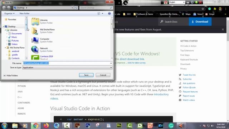Hide Folders in the Save As dialog
Viewport: 229px width, 129px height.
point(11,76)
